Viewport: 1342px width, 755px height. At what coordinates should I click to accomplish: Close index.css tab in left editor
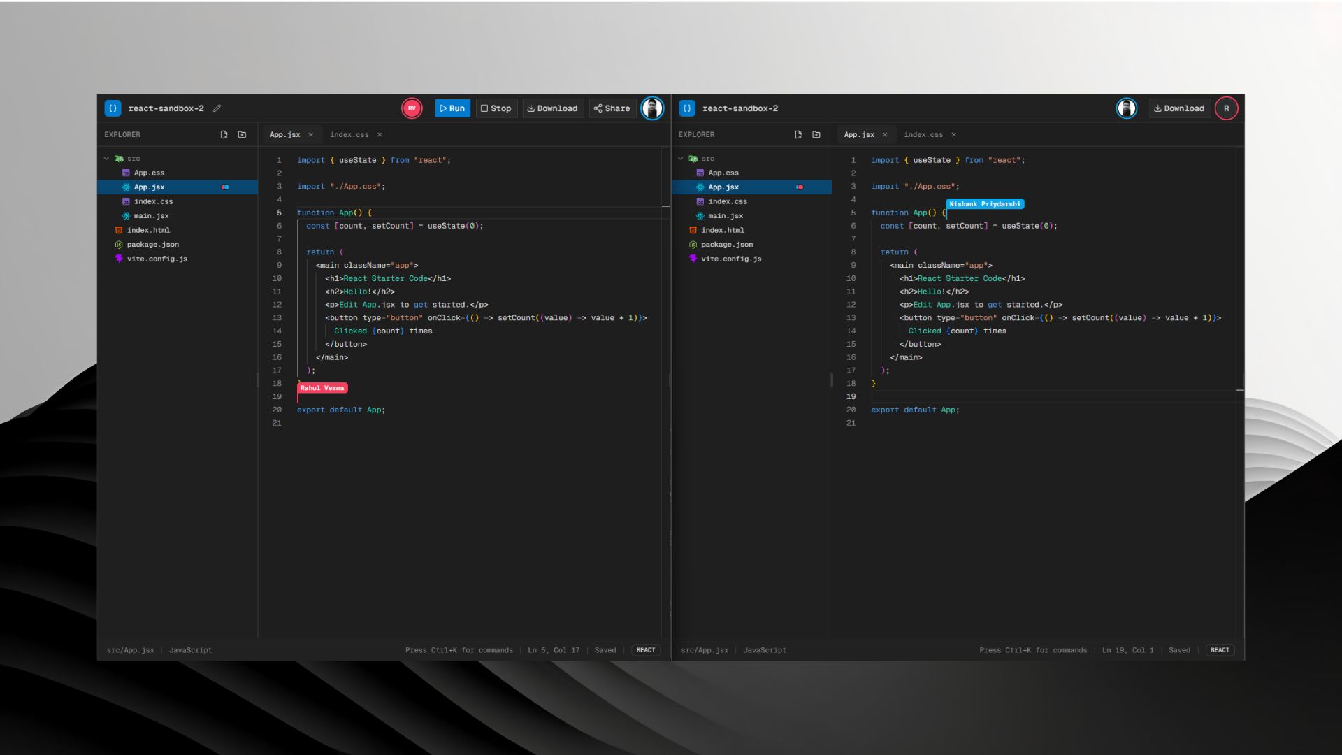click(x=380, y=134)
